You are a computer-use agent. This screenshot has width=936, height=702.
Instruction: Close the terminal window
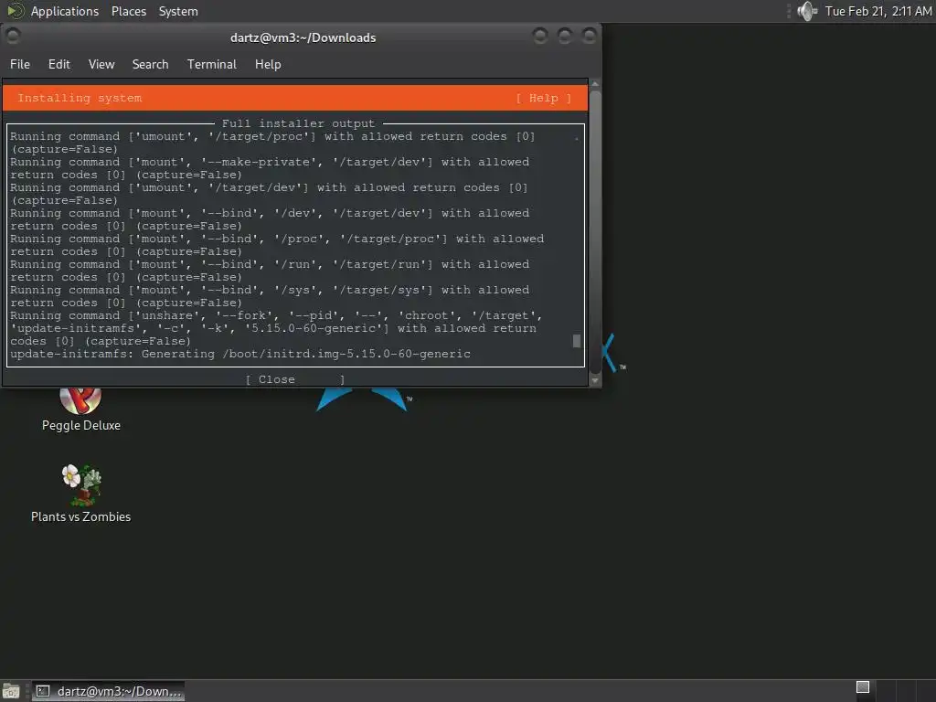point(590,37)
